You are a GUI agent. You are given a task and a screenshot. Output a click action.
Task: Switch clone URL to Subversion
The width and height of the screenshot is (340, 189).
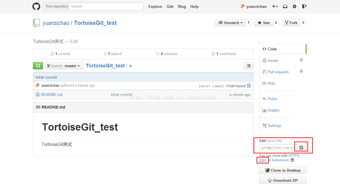(280, 160)
